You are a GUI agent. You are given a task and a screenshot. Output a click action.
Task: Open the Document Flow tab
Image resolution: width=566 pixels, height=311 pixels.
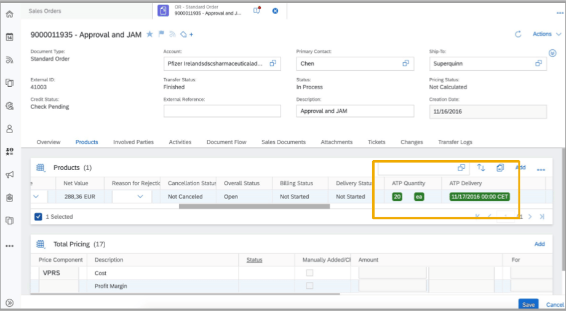point(226,142)
